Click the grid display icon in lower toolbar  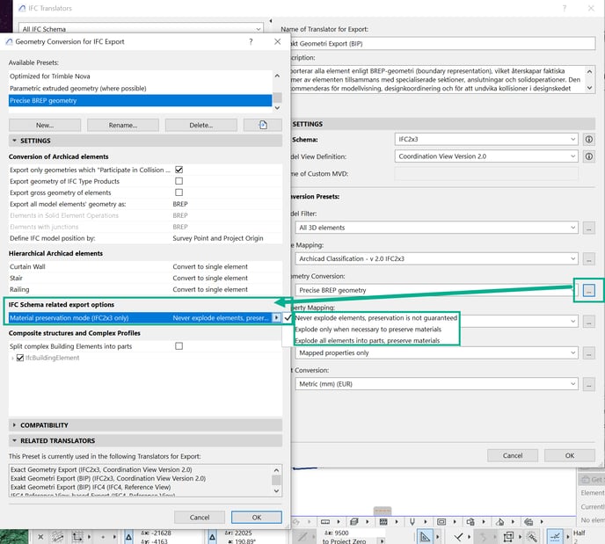[383, 522]
